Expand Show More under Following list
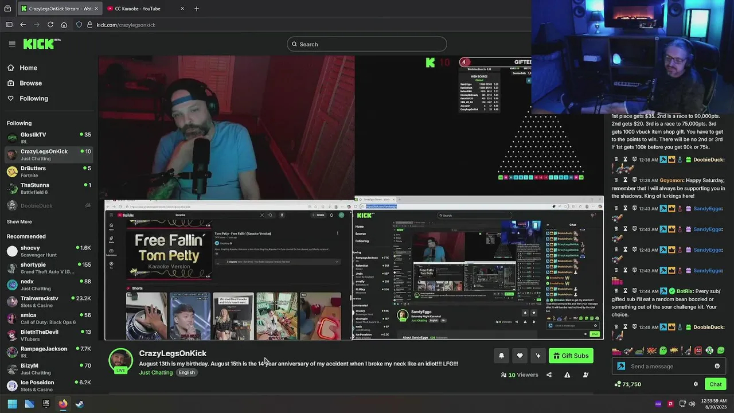734x413 pixels. click(x=19, y=221)
